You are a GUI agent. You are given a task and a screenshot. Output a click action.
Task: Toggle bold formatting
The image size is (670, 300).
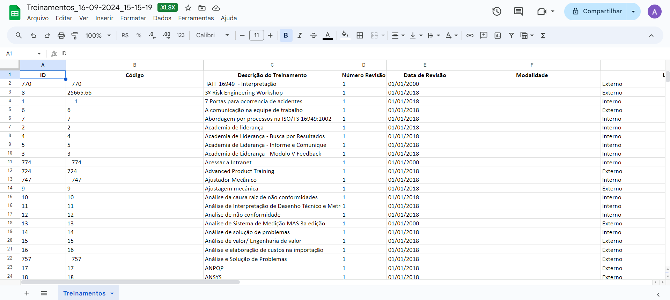click(x=286, y=35)
